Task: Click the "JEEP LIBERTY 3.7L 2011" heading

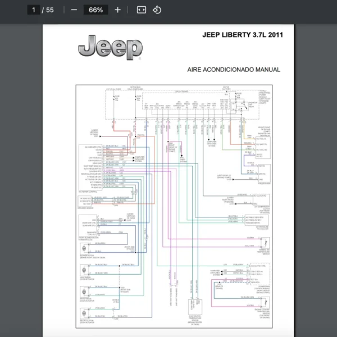Action: pos(243,35)
